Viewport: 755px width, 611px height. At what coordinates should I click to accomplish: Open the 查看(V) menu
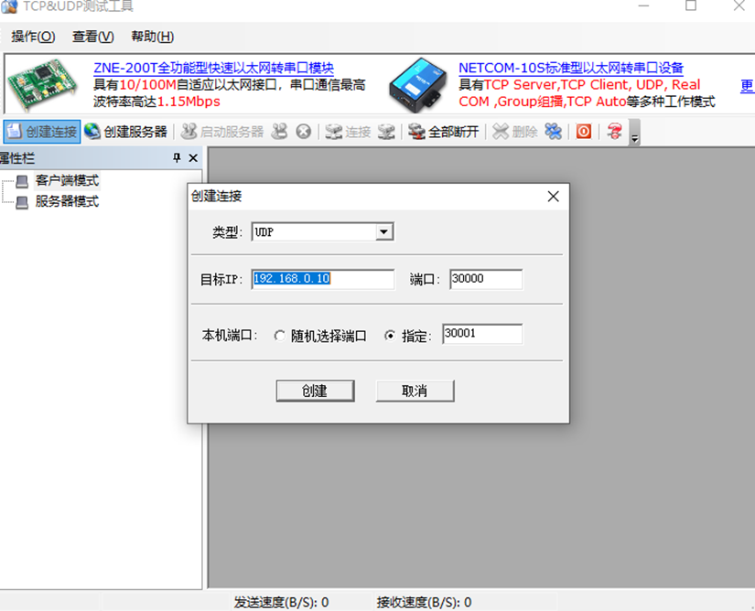click(93, 37)
